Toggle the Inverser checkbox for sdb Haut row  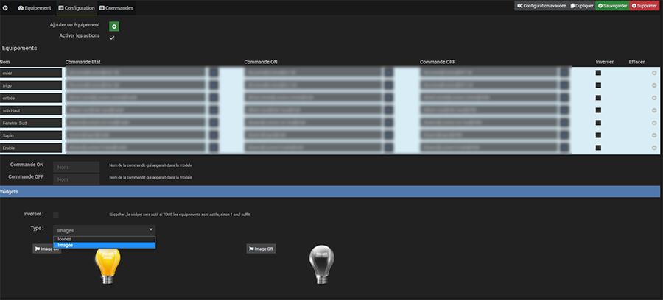tap(598, 110)
